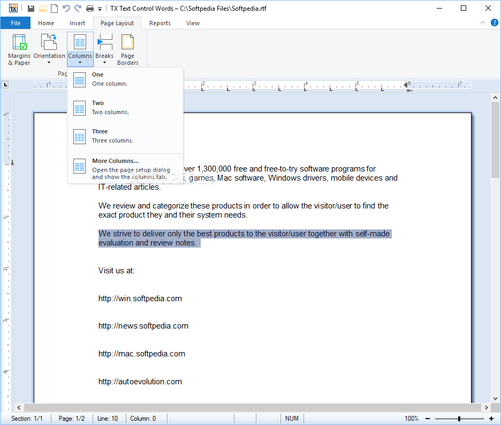This screenshot has height=425, width=501.
Task: Minimize the TX Text Control window
Action: coord(439,9)
